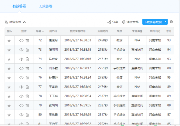Toggle star on row 75 闫小露

tap(9, 68)
